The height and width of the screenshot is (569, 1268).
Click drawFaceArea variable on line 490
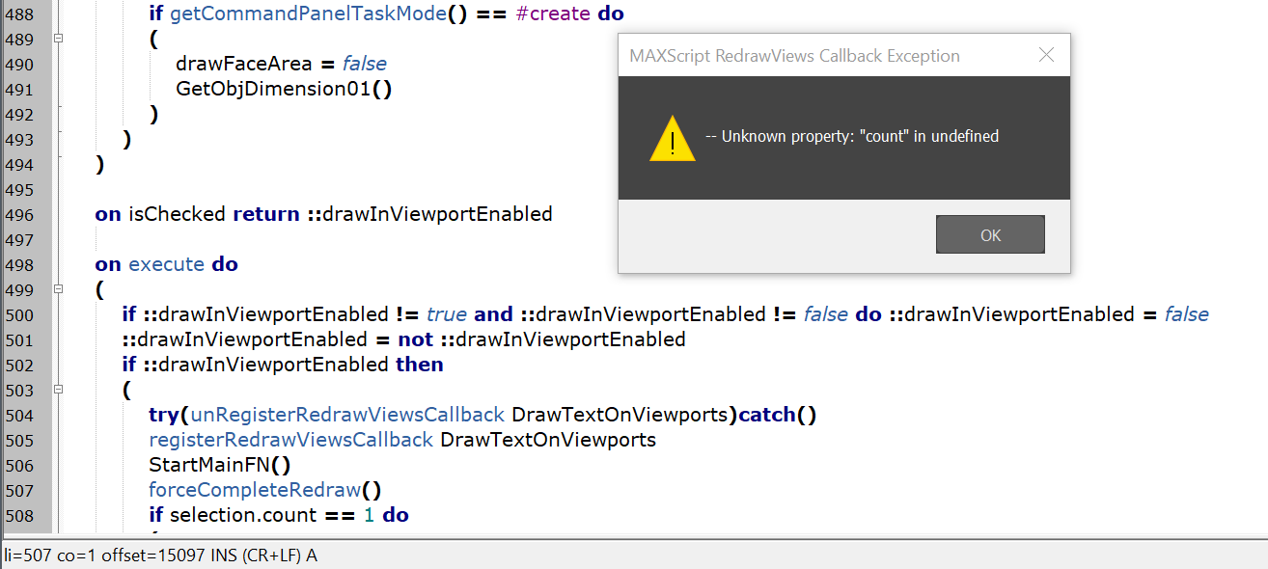(x=243, y=65)
